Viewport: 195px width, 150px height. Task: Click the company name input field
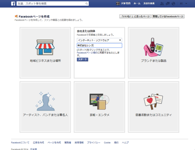point(99,46)
